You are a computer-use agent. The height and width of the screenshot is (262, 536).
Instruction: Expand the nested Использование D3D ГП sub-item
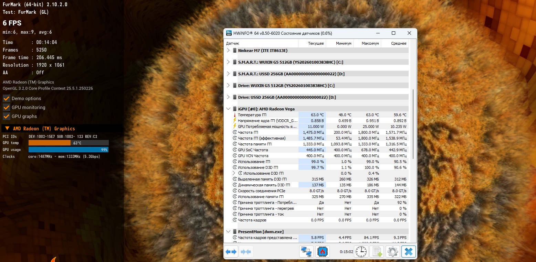234,173
